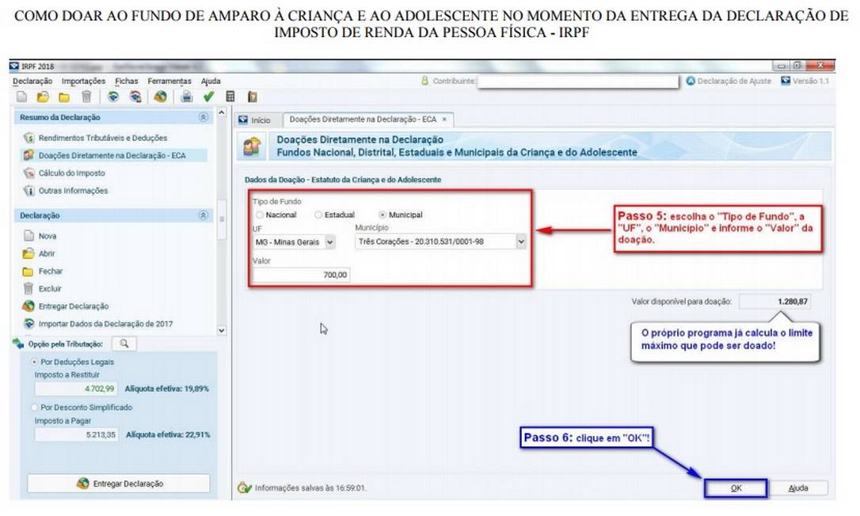Click the exit door icon in the toolbar
Screen dimensions: 860x516
tap(253, 97)
